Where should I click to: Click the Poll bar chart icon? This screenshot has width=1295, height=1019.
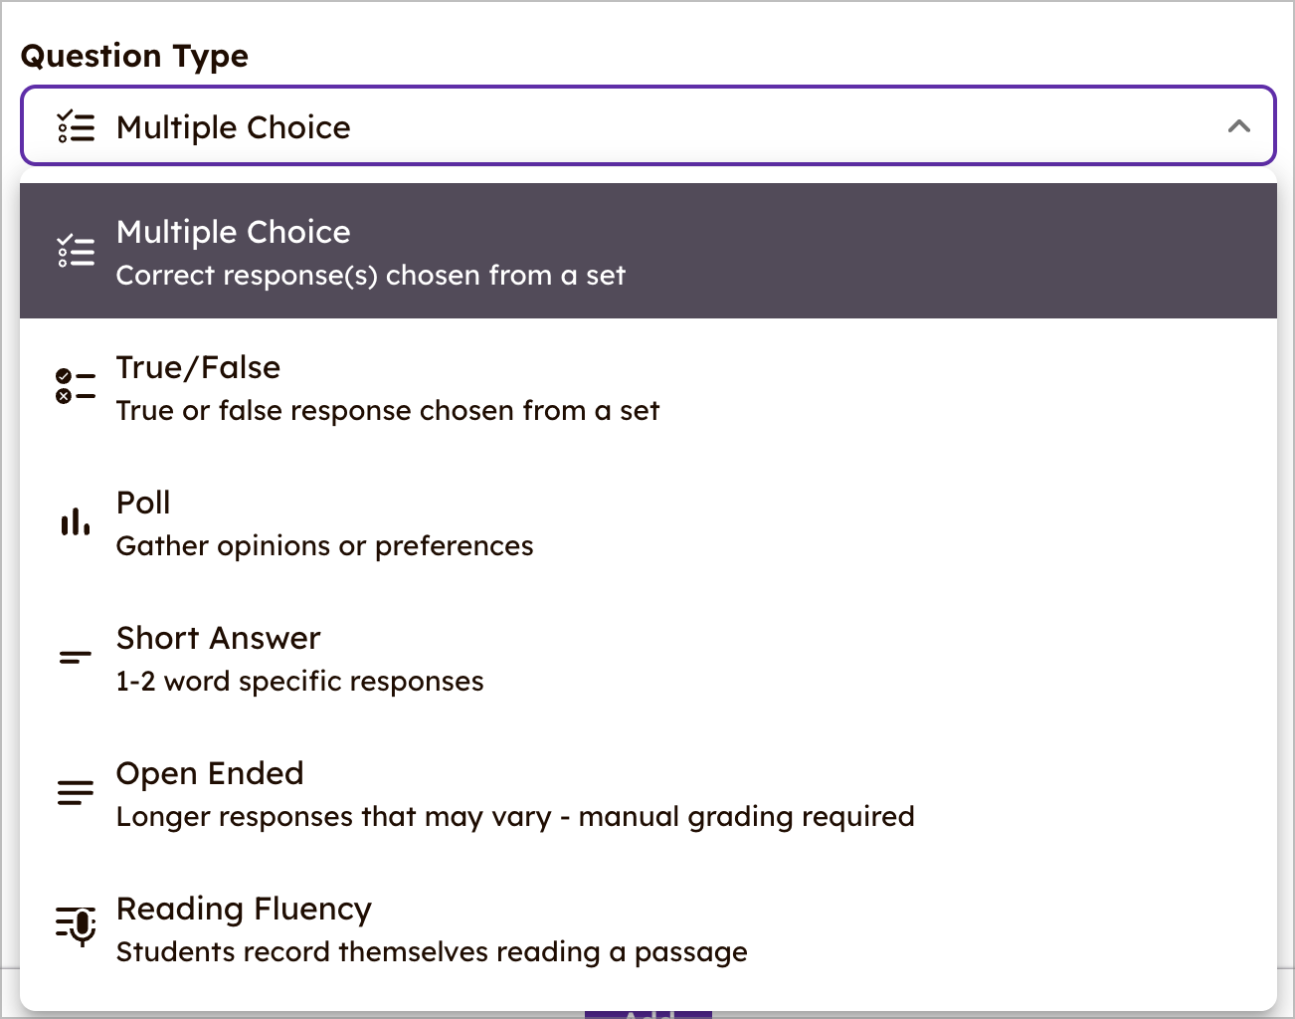click(x=75, y=520)
